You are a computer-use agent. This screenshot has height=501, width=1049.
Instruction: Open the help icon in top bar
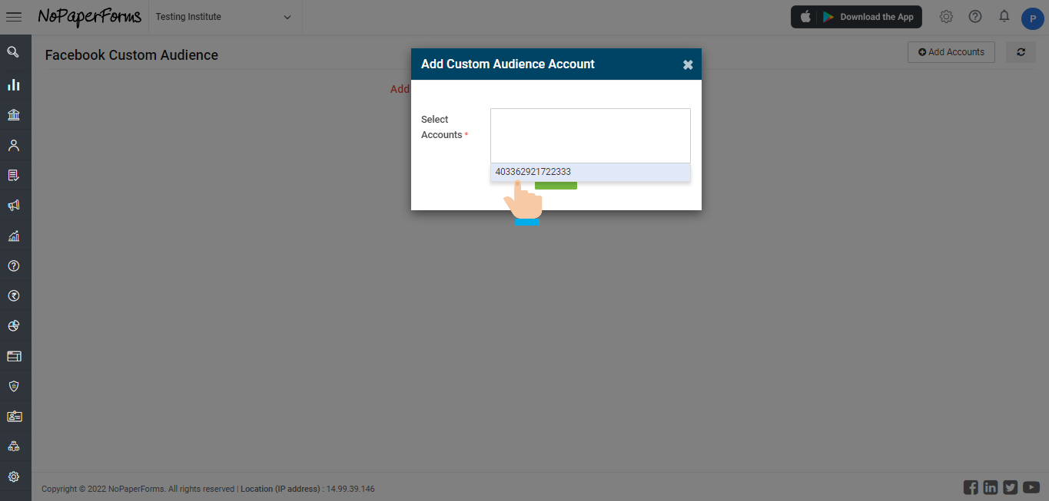(x=975, y=17)
